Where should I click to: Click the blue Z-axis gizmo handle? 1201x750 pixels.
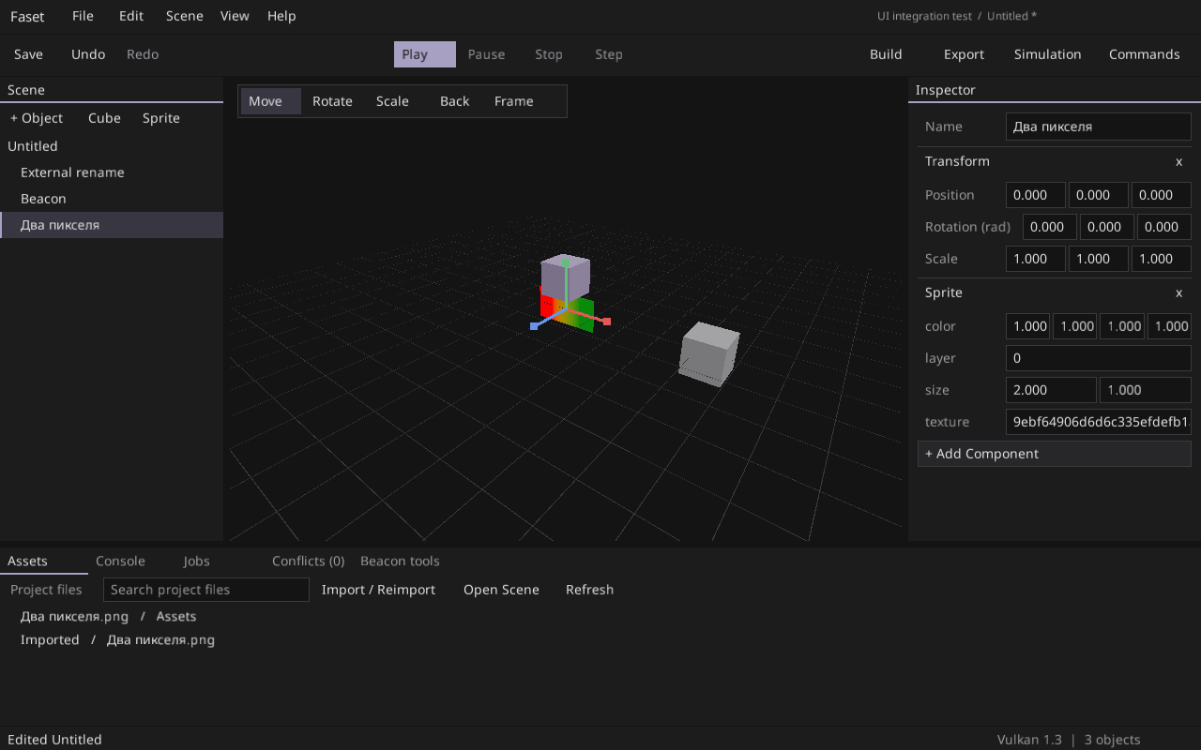point(534,326)
